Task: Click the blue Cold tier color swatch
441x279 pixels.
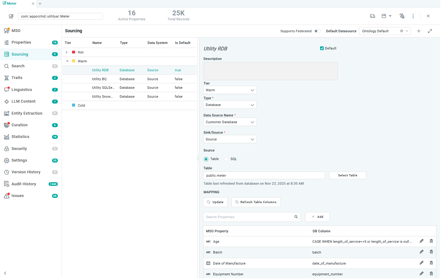Action: pos(74,105)
